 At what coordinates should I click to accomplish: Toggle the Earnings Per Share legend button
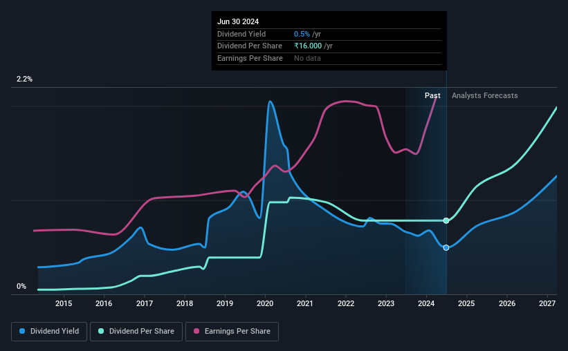click(232, 332)
